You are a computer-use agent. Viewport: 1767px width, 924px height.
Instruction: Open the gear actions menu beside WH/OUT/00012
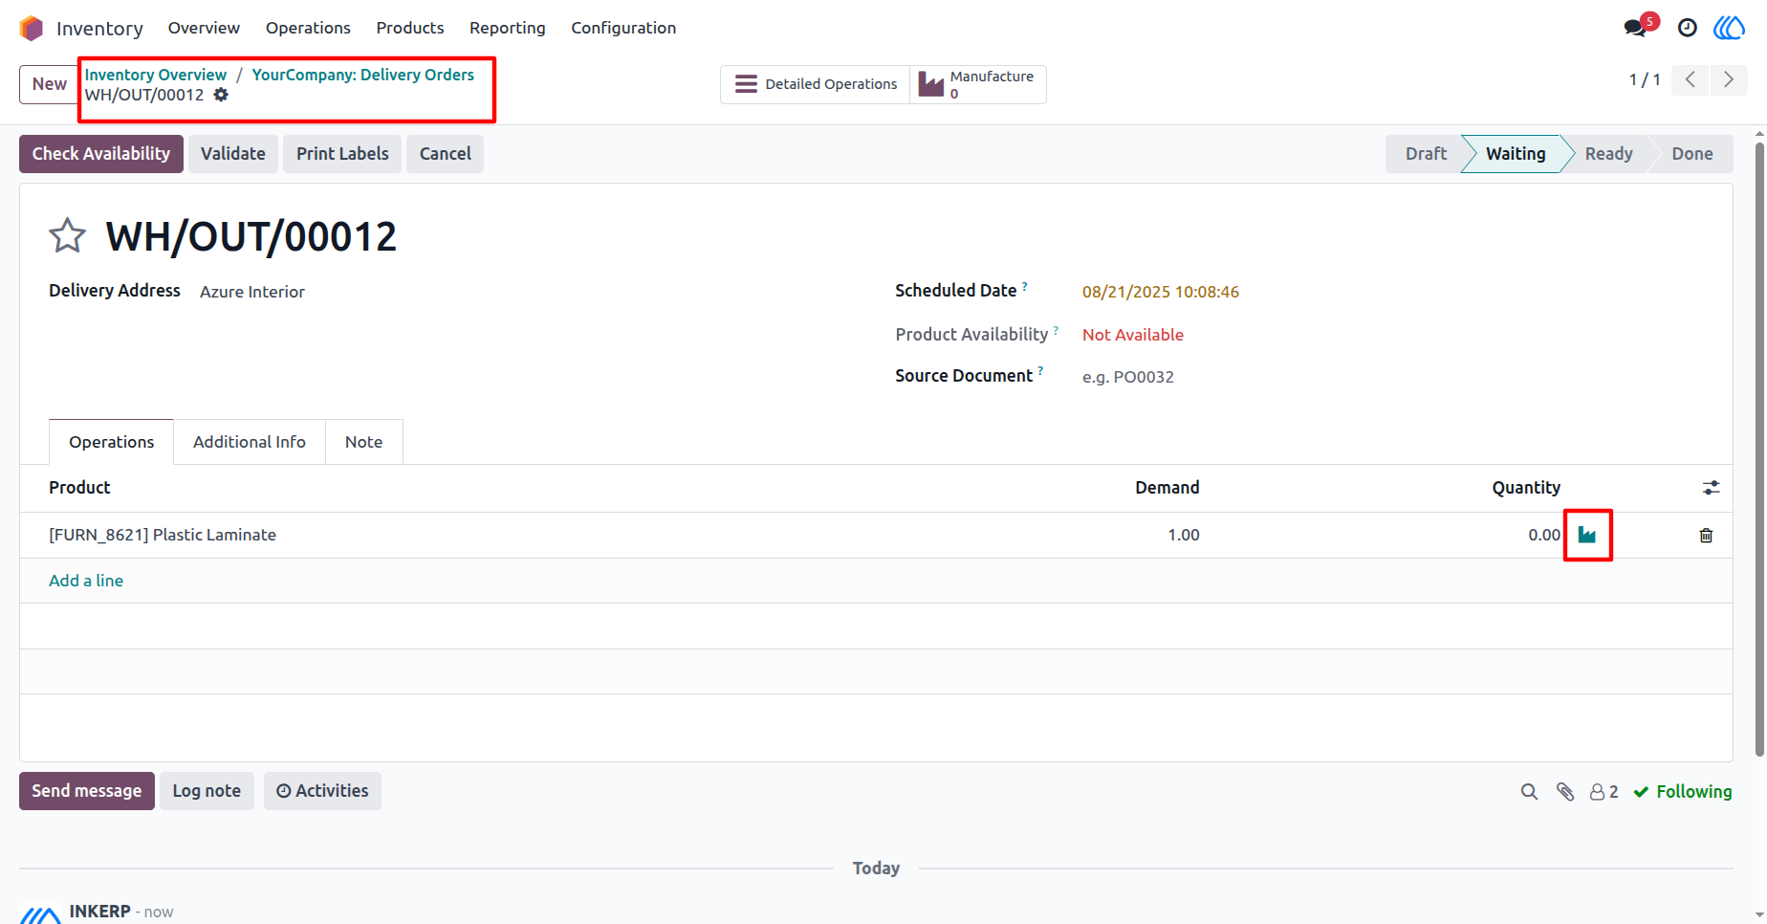click(221, 95)
